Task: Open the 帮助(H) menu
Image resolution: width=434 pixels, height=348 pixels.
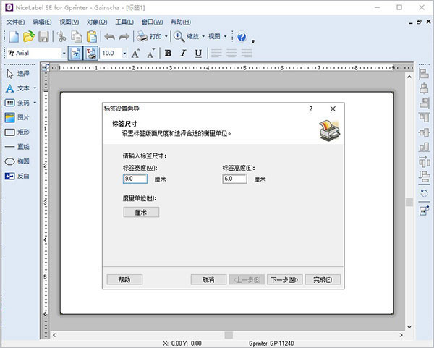Action: [x=181, y=22]
